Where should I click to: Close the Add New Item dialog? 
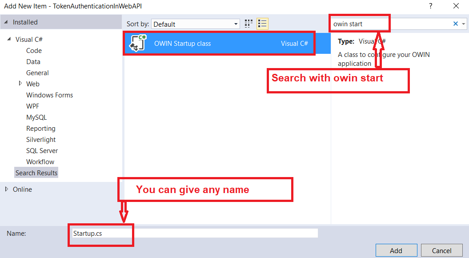coord(456,6)
